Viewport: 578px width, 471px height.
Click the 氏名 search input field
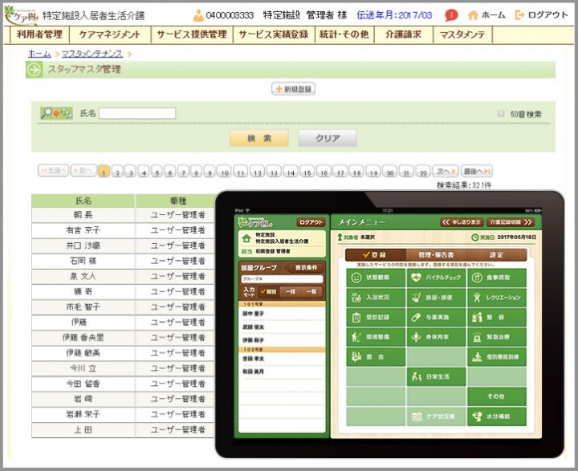[137, 113]
